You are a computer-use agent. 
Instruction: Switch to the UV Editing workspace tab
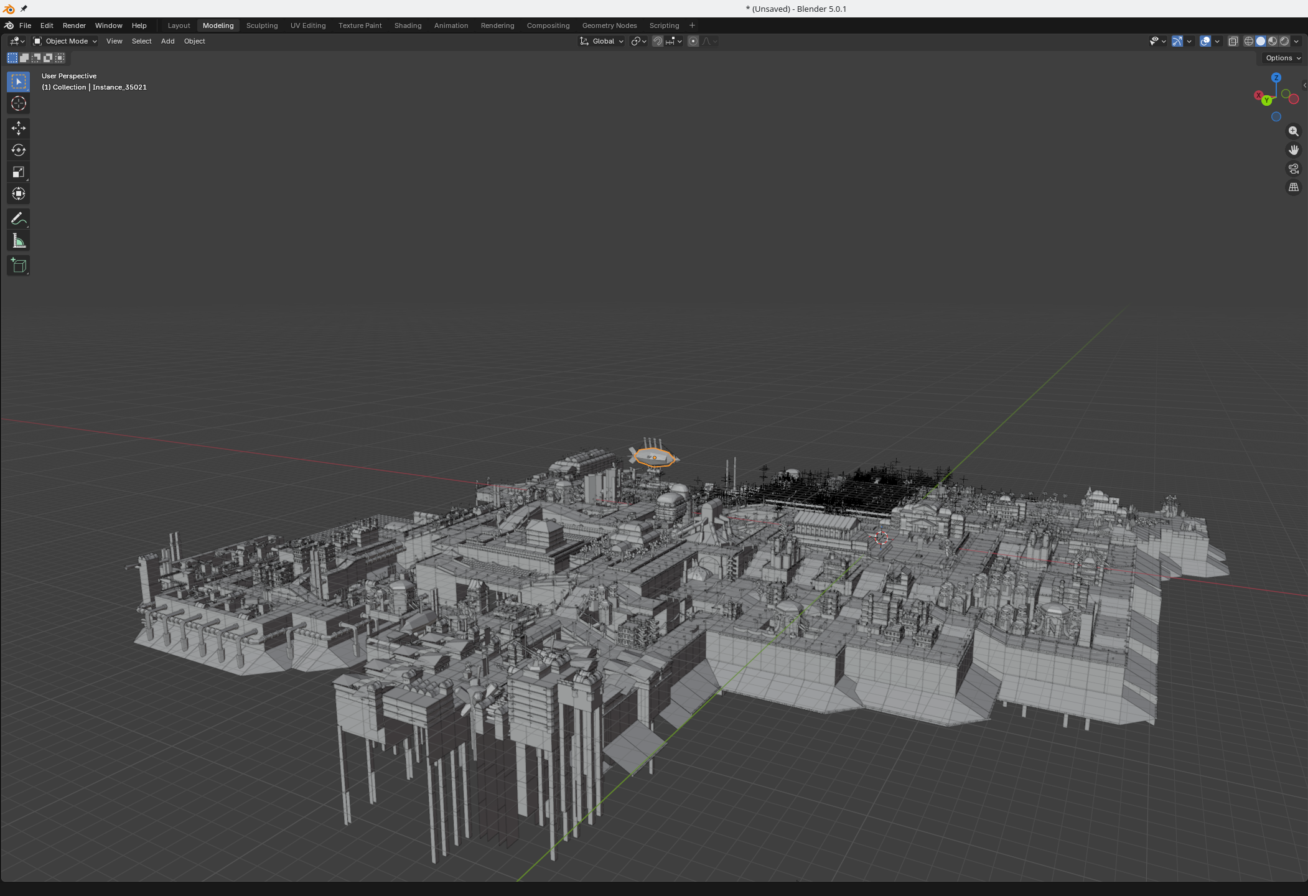308,26
